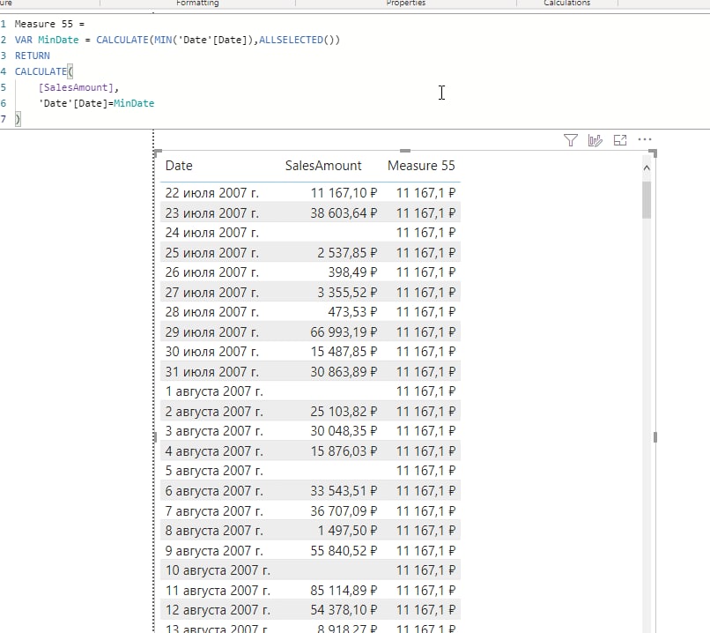710x633 pixels.
Task: Click the closing parenthesis on line 7
Action: [18, 119]
